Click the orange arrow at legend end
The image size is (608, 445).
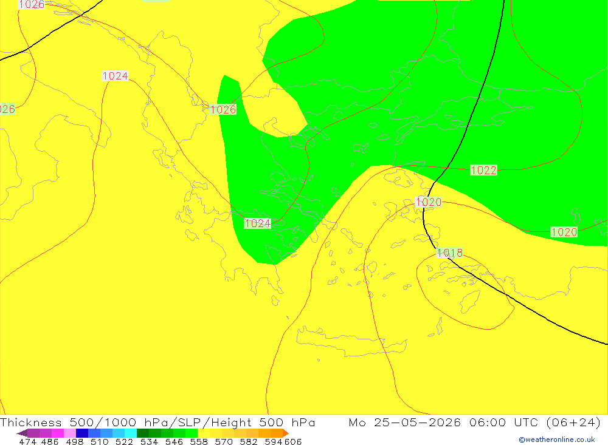(286, 433)
